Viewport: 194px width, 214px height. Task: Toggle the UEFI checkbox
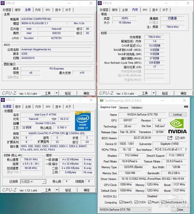click(177, 138)
